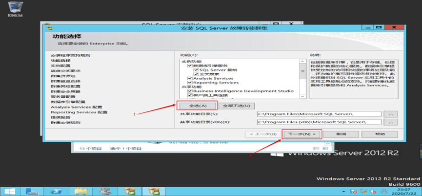Click the feature list scroll-up arrow
This screenshot has height=196, width=422.
(x=302, y=62)
